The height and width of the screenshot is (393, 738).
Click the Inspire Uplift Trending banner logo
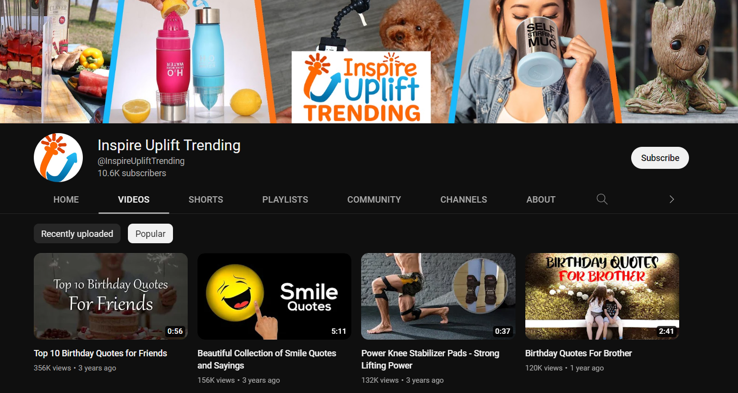tap(361, 87)
